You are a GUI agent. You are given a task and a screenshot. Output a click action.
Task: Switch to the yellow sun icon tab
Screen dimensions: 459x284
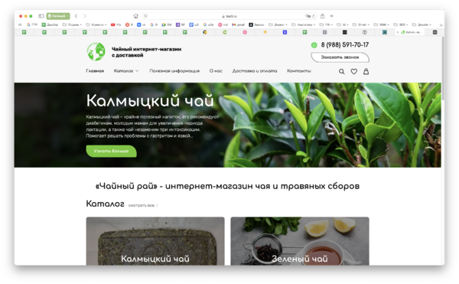(x=265, y=32)
